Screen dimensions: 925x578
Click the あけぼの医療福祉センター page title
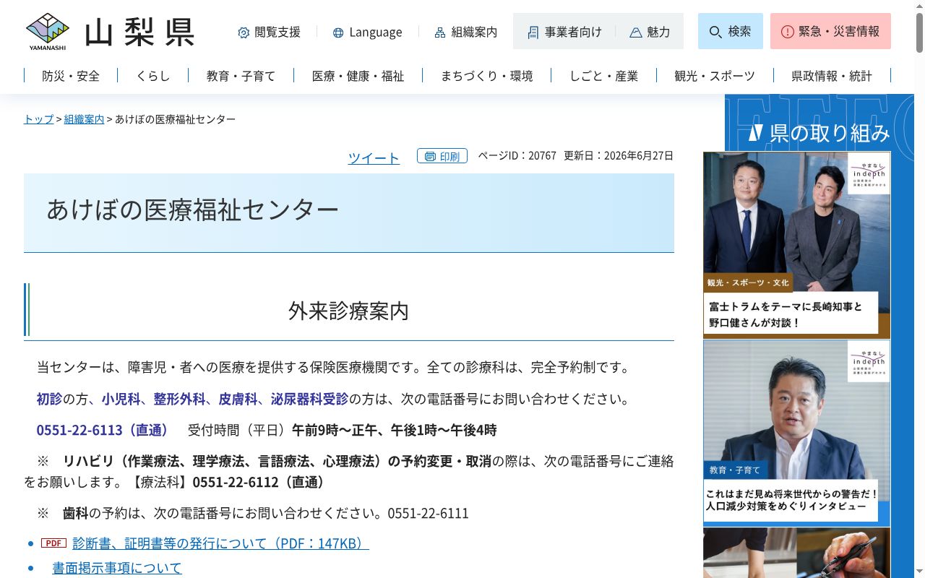tap(192, 210)
